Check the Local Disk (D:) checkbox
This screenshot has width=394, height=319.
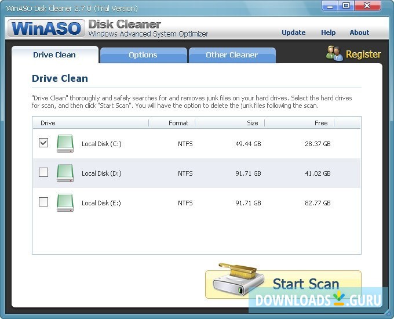pyautogui.click(x=43, y=172)
